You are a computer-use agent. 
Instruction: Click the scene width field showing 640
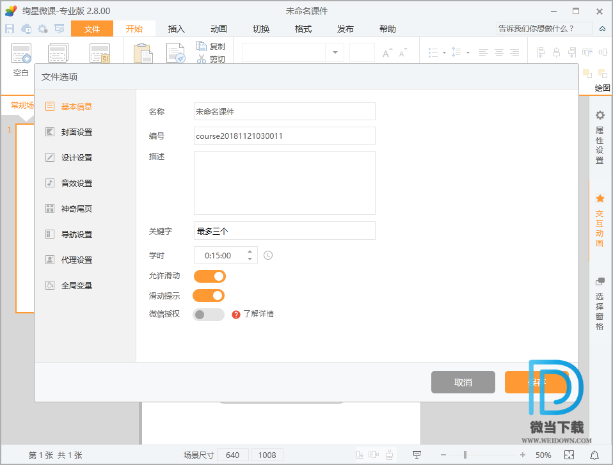(233, 455)
